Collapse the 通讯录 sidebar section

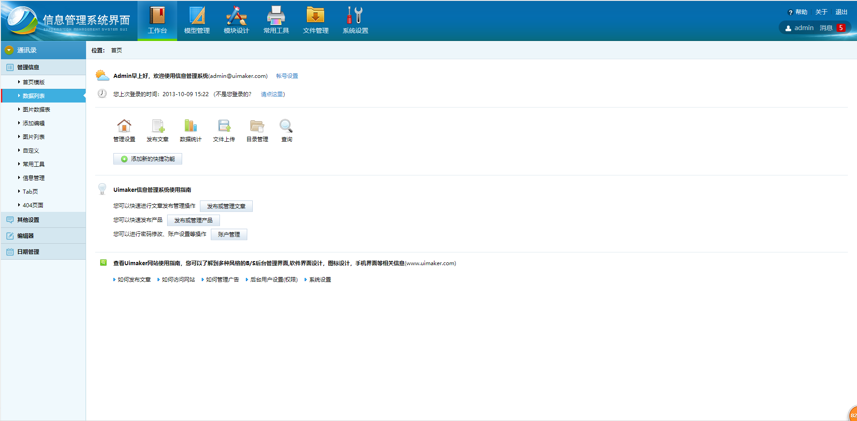click(x=43, y=50)
